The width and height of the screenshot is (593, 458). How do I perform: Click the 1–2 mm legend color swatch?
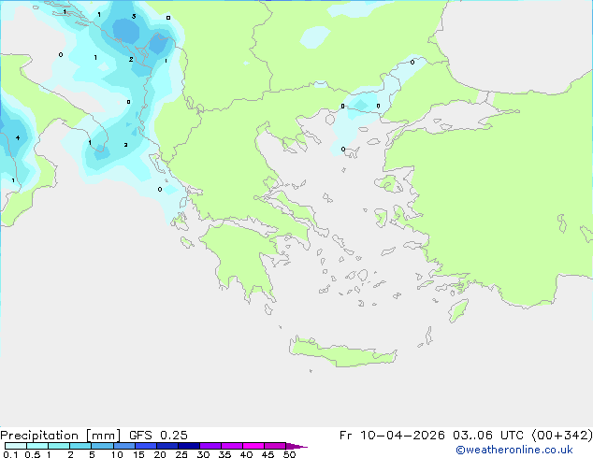pyautogui.click(x=59, y=446)
